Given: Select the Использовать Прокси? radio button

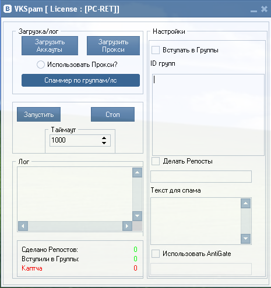Looking at the screenshot, I should pyautogui.click(x=41, y=65).
